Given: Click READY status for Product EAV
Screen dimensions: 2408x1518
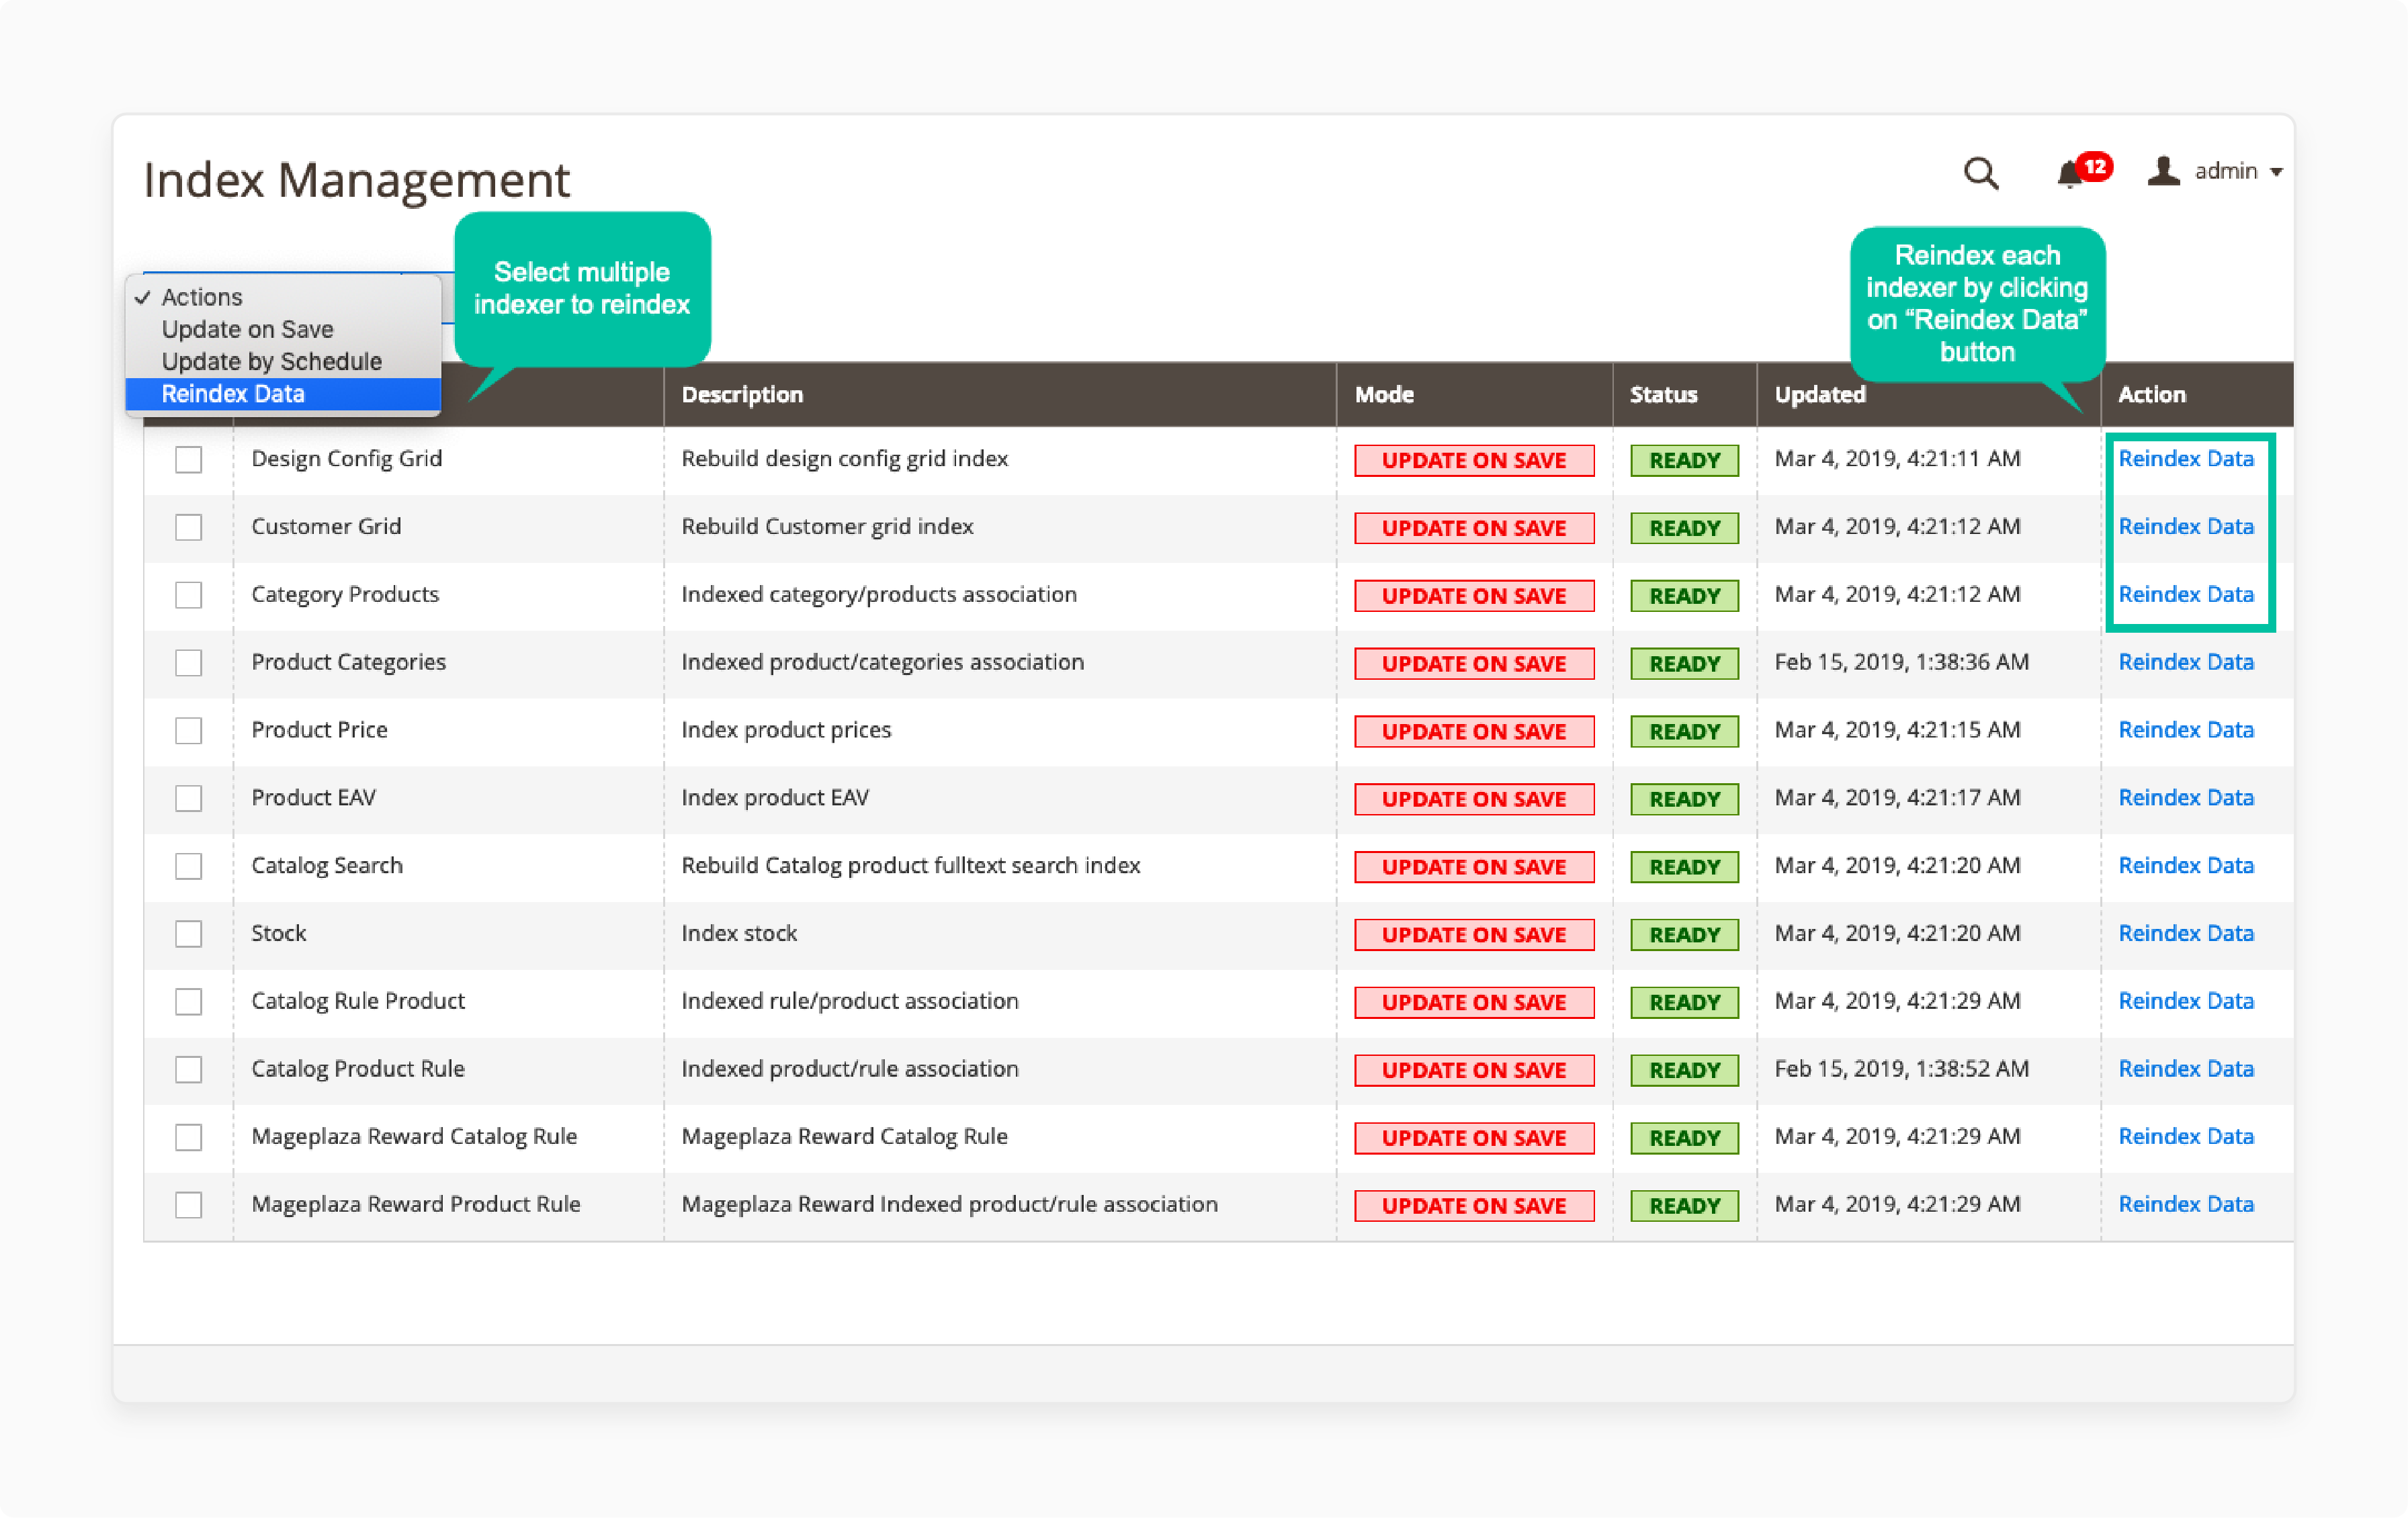Looking at the screenshot, I should 1684,799.
